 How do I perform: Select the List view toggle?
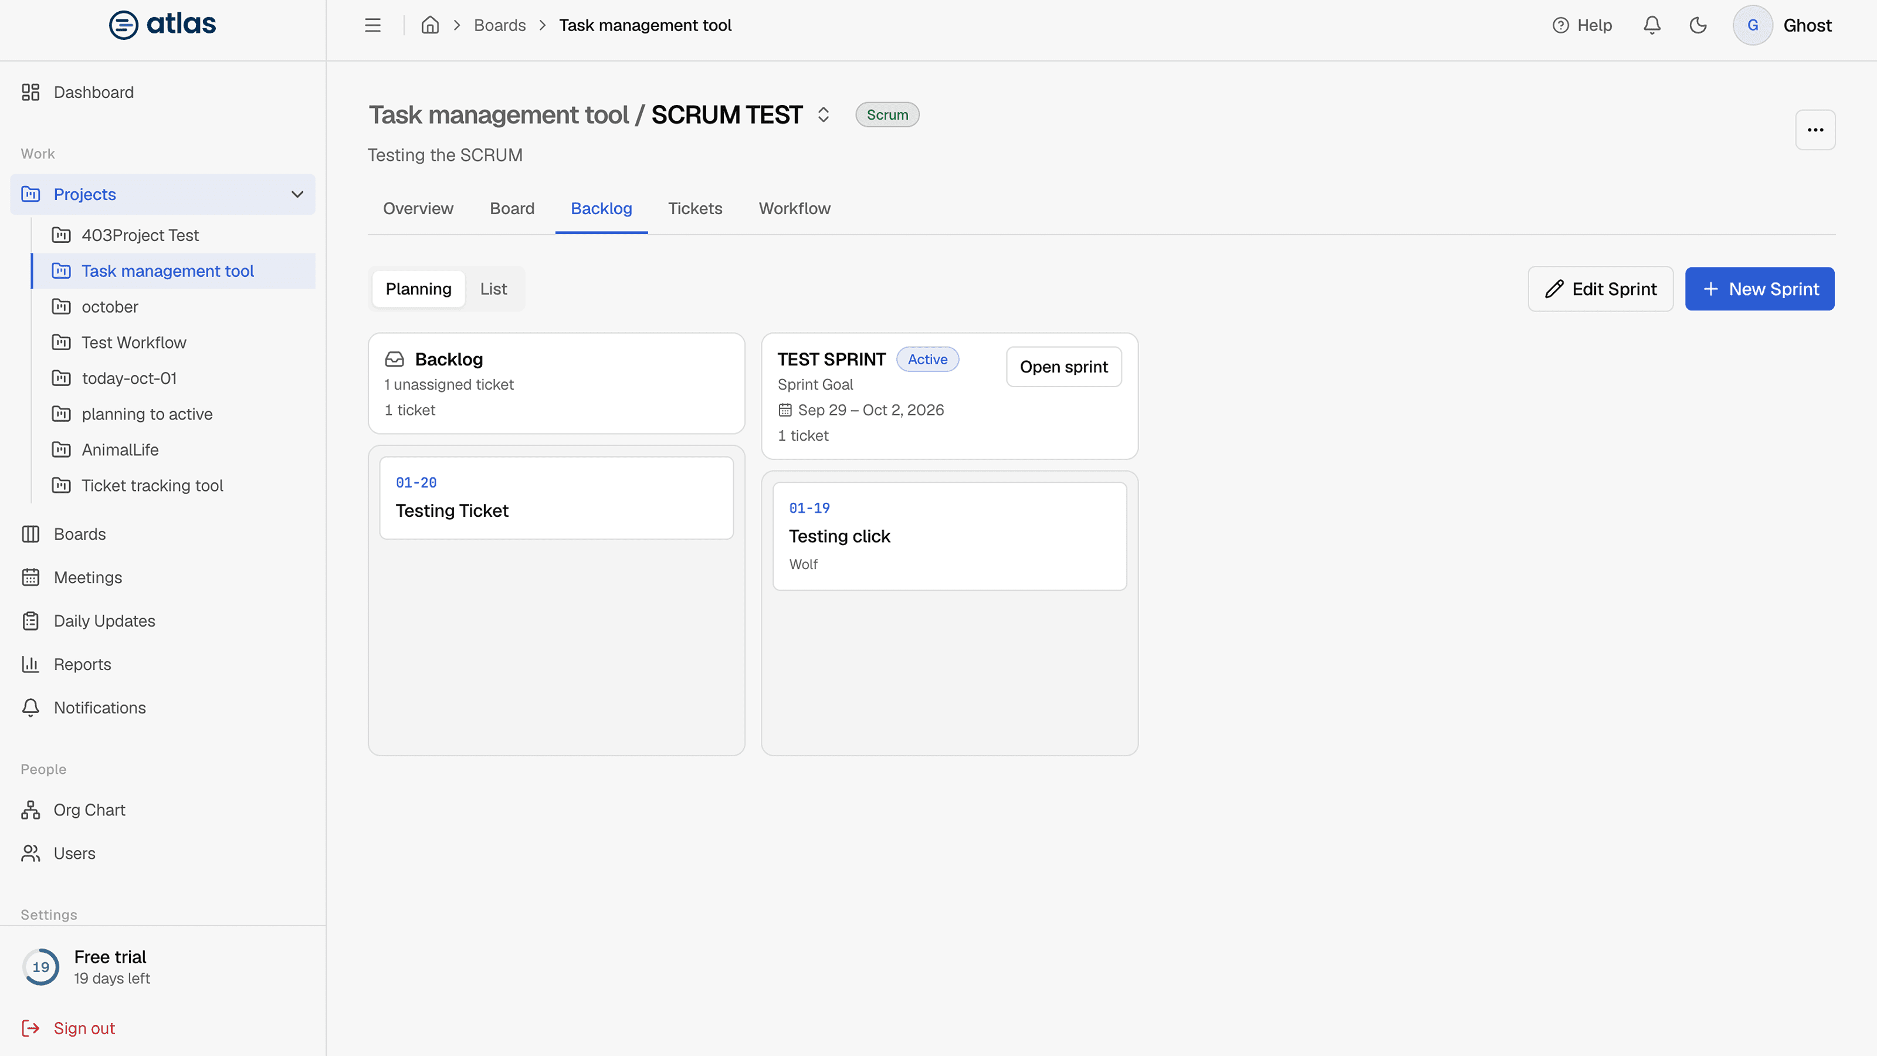coord(493,289)
